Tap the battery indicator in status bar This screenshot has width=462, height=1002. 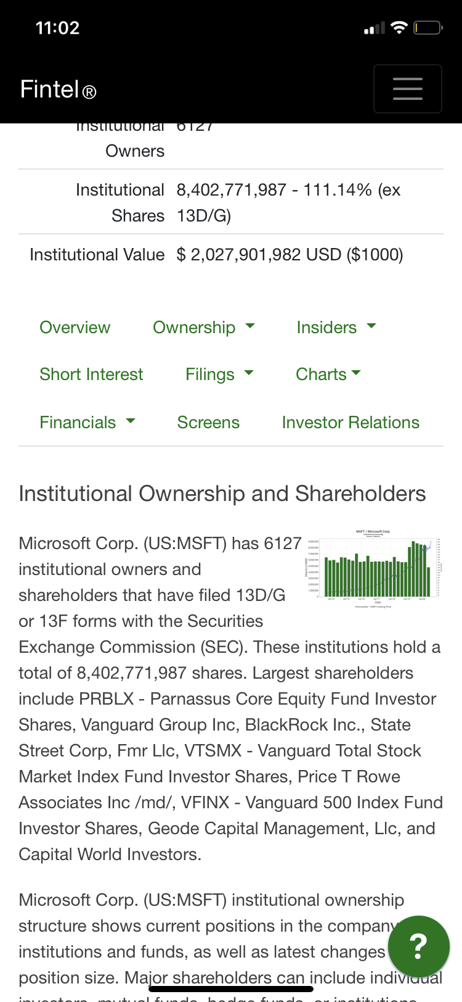pyautogui.click(x=428, y=28)
